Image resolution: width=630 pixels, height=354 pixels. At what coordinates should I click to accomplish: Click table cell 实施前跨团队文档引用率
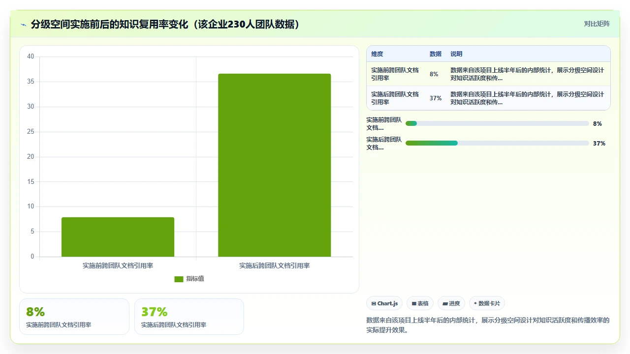pos(395,74)
